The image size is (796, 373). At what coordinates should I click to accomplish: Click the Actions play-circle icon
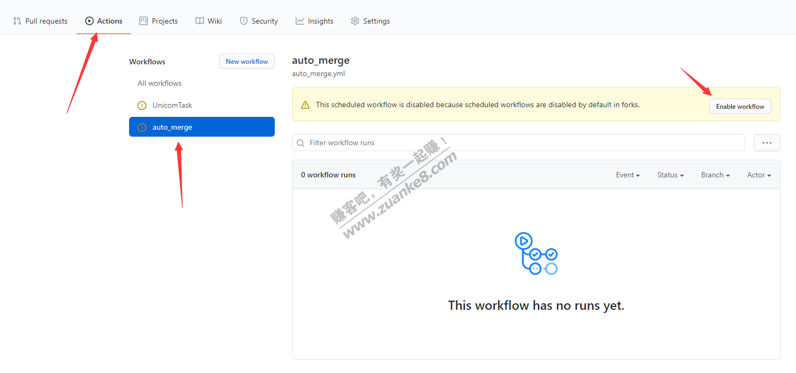click(89, 21)
